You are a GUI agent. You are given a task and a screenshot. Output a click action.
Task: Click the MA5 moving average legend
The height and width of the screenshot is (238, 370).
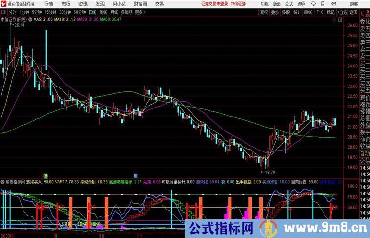point(41,19)
